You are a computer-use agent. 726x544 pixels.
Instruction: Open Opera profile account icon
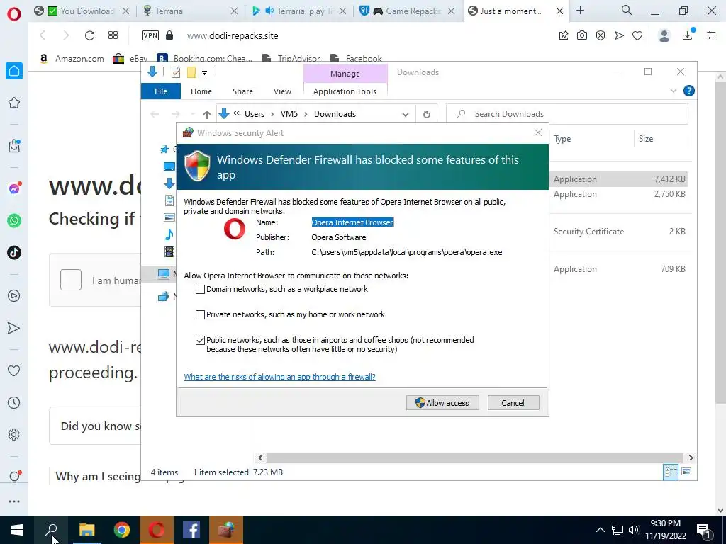click(664, 35)
